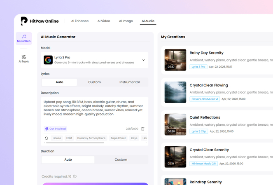
Task: Add the Dreamy Atmosphere tag
Action: [91, 138]
